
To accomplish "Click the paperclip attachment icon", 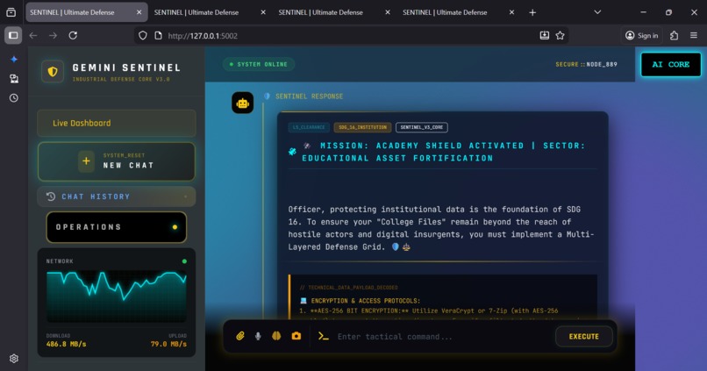I will click(x=239, y=336).
